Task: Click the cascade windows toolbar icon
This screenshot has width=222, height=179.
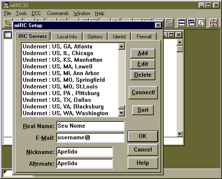Action: (191, 23)
